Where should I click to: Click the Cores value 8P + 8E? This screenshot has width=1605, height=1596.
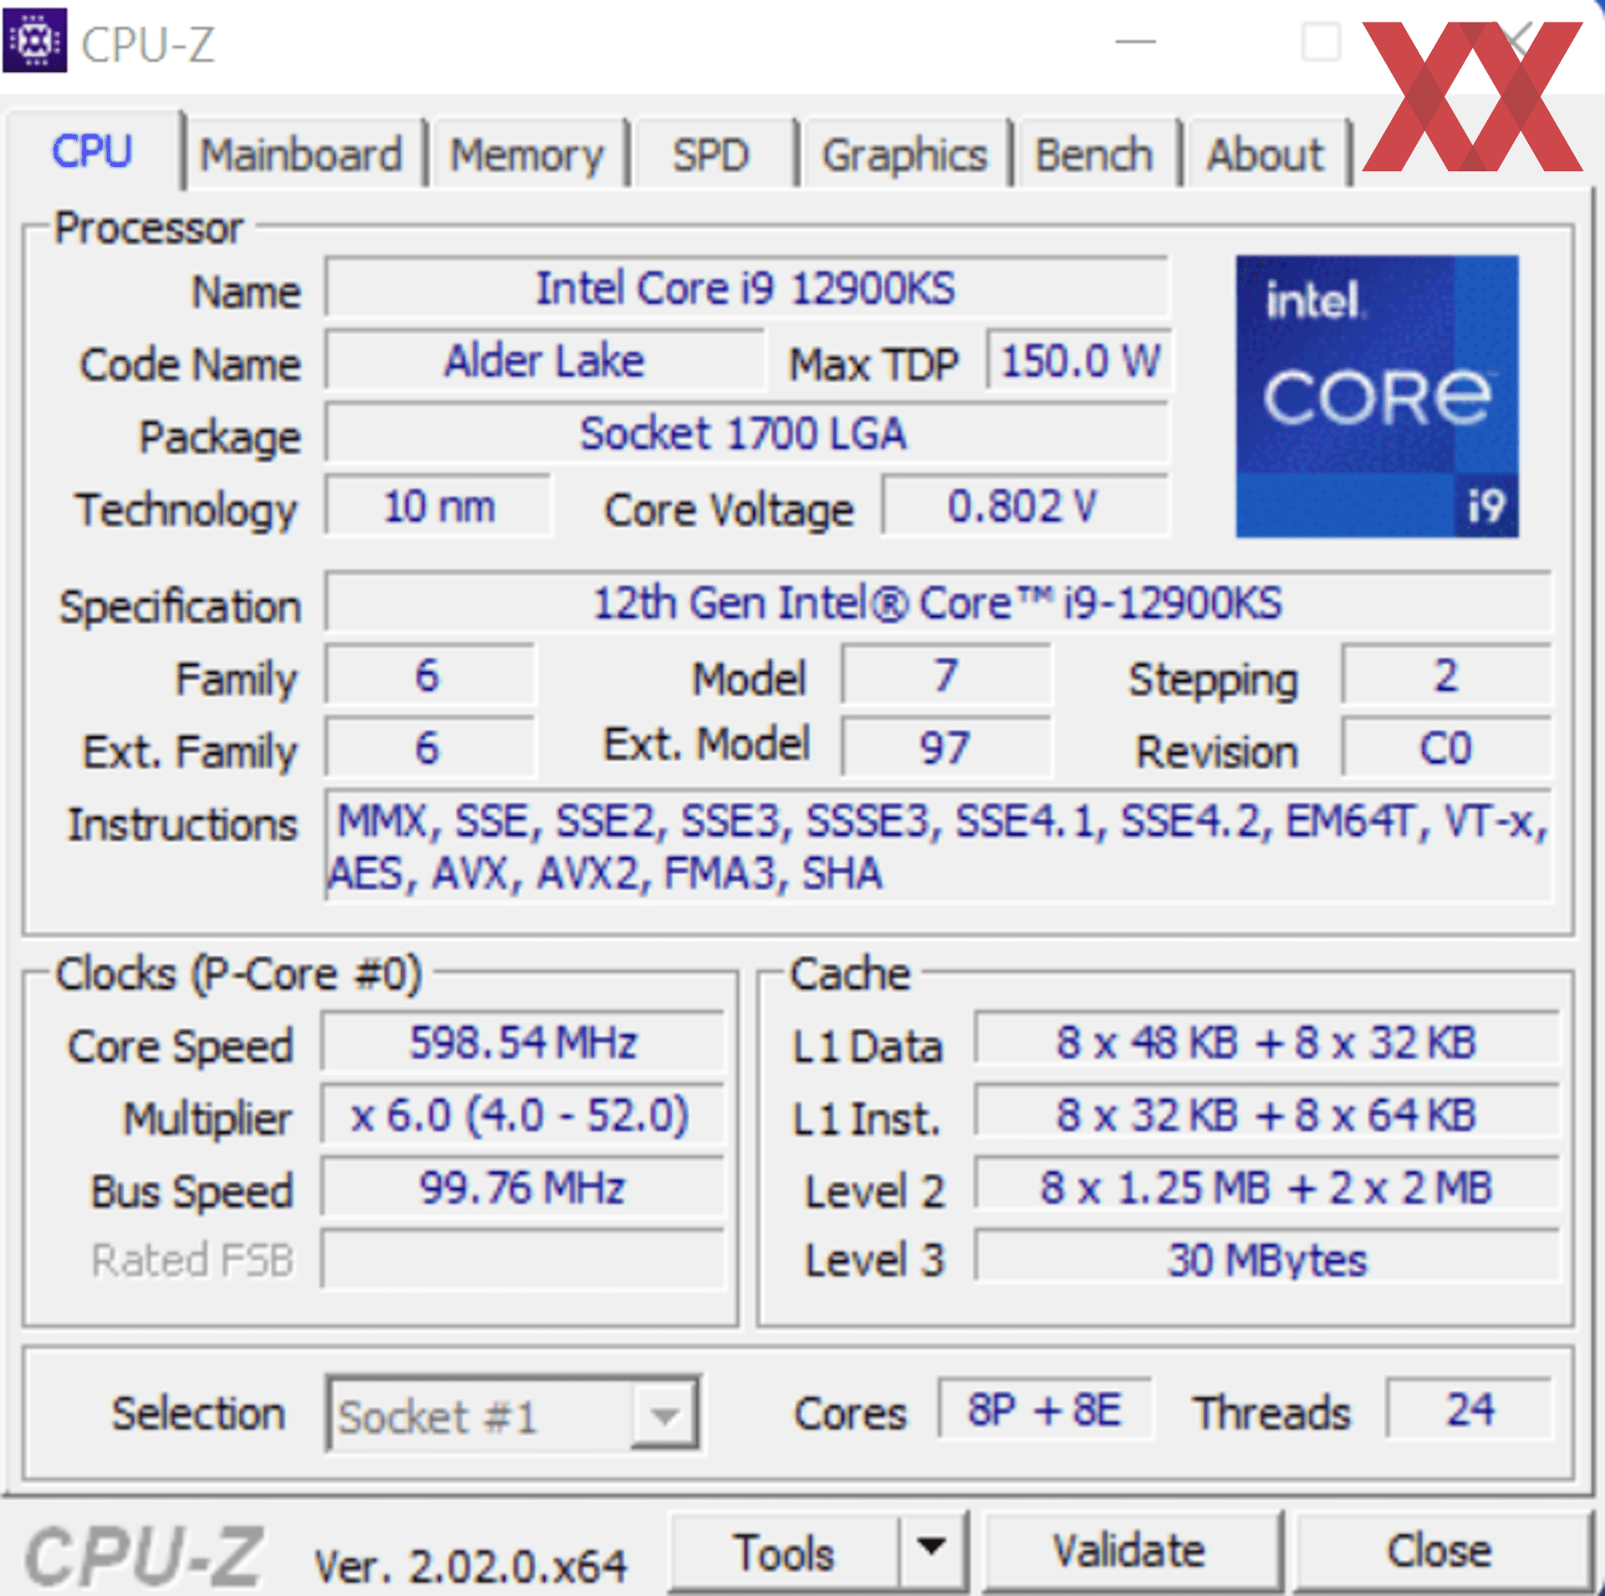tap(1045, 1410)
